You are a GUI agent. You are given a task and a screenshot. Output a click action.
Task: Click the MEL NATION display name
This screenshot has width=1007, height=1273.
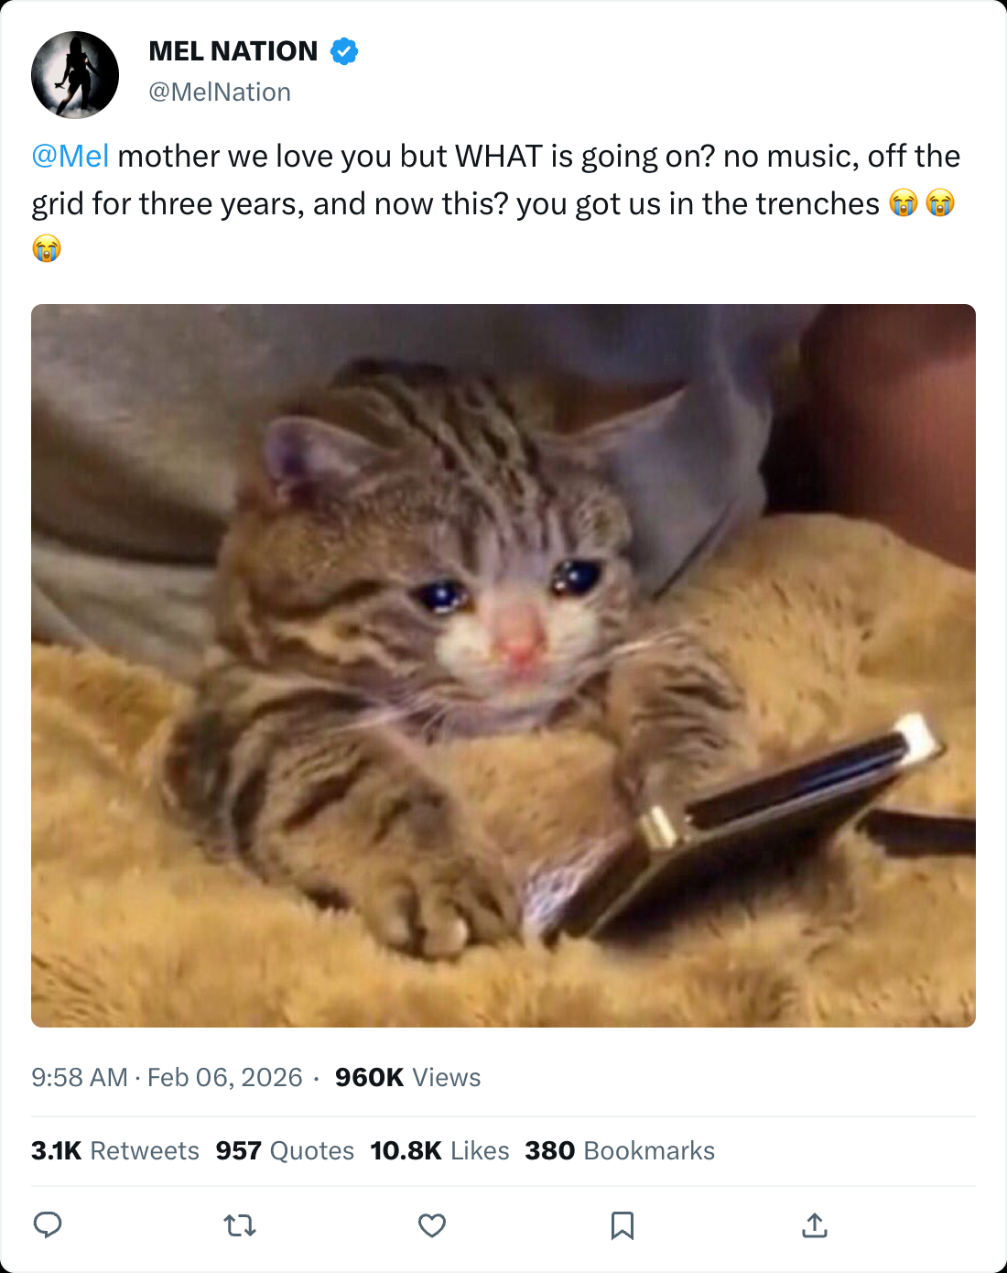(233, 51)
